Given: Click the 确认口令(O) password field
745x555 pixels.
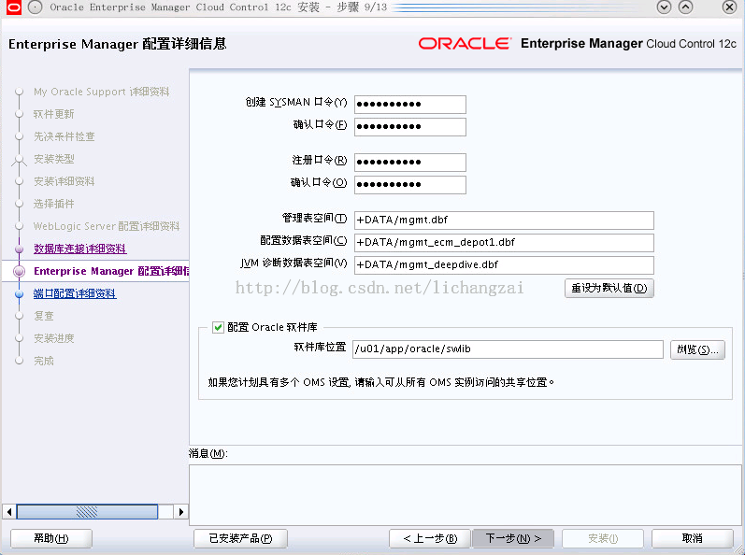Looking at the screenshot, I should pos(410,185).
